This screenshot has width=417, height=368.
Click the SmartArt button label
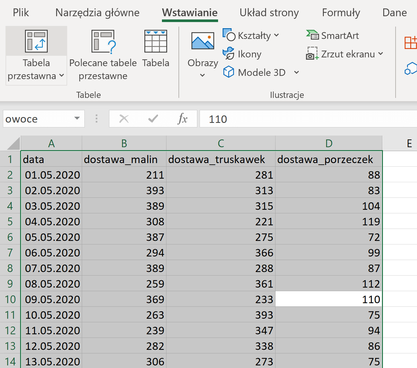340,35
